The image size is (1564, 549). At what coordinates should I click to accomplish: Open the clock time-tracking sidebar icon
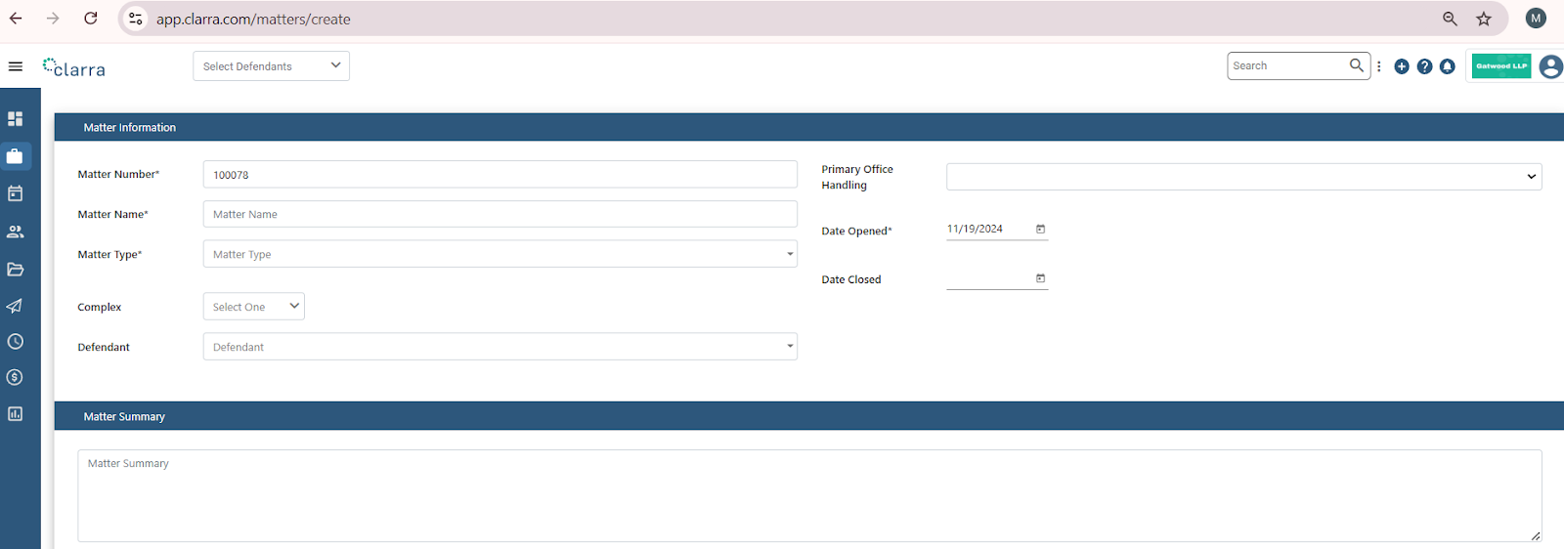click(x=16, y=342)
